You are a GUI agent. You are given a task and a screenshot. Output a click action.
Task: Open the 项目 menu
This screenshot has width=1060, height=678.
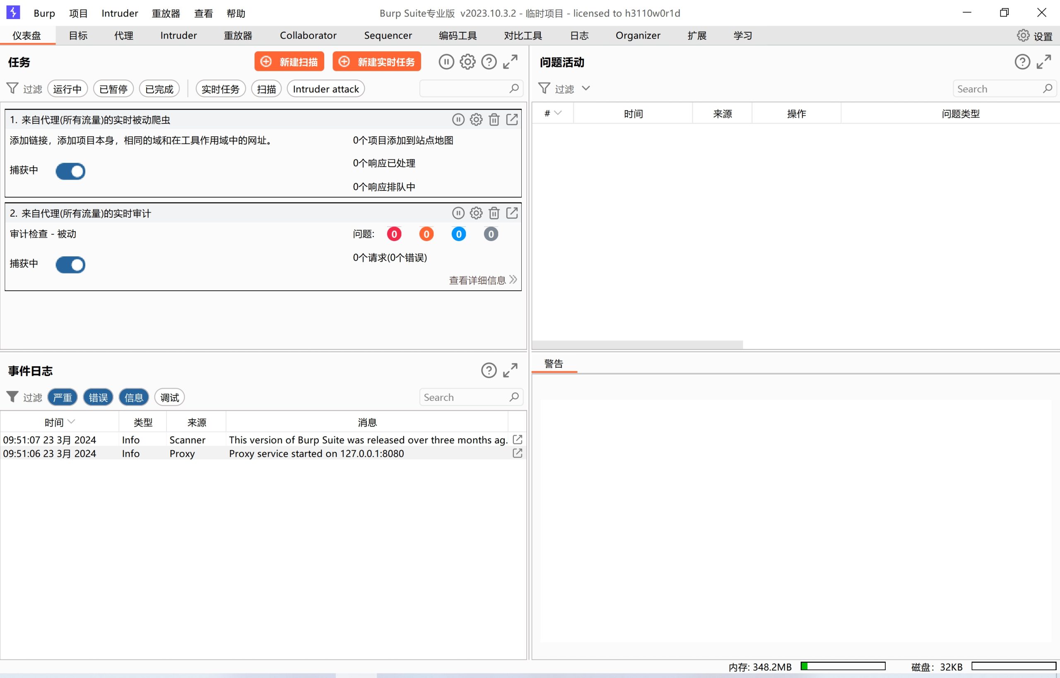click(x=78, y=13)
